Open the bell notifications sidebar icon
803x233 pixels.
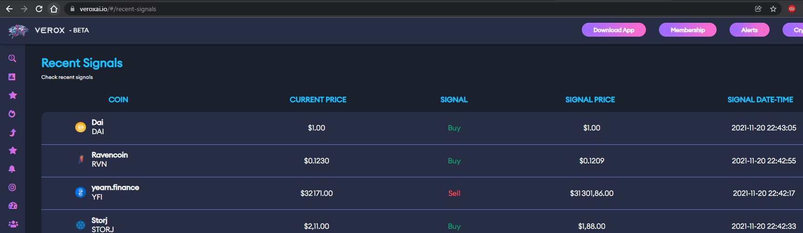(12, 169)
